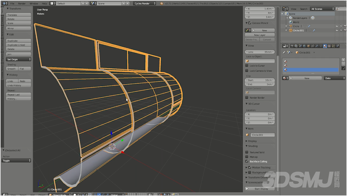This screenshot has width=347, height=196.
Task: Open the Window menu
Action: pyautogui.click(x=34, y=4)
